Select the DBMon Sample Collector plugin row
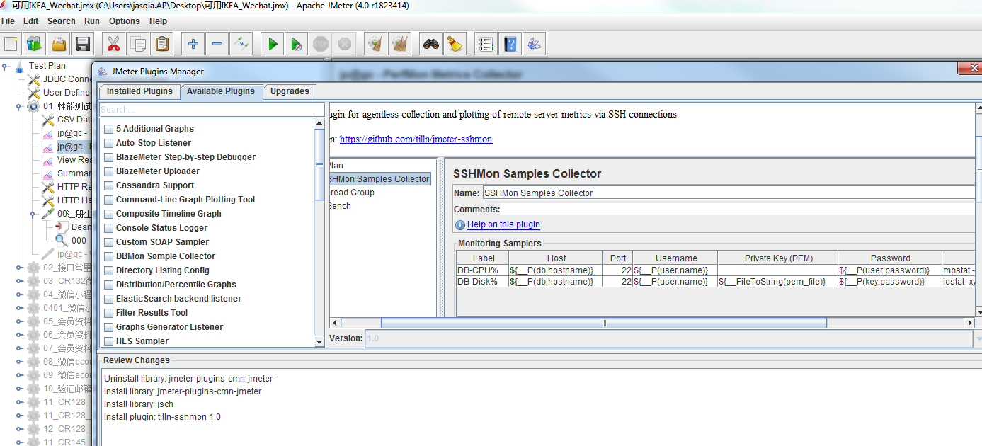This screenshot has height=446, width=982. pyautogui.click(x=165, y=256)
